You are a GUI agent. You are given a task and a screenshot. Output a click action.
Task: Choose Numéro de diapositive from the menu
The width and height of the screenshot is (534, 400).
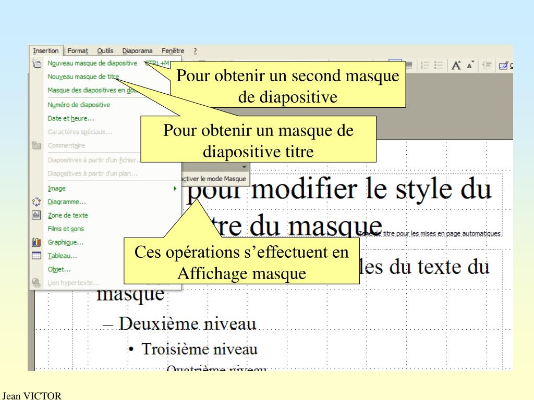tap(79, 105)
